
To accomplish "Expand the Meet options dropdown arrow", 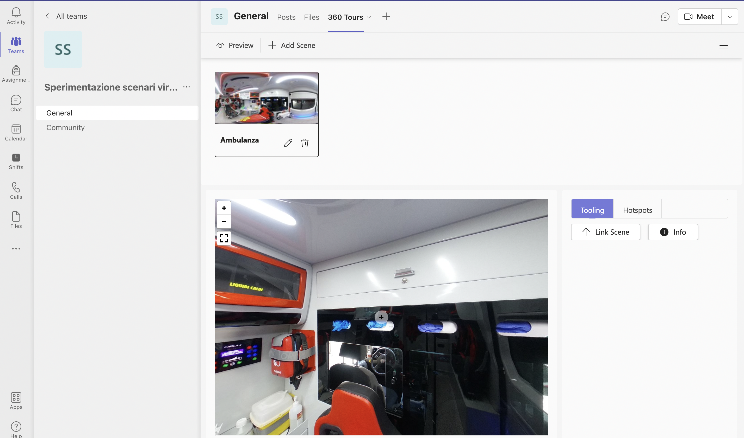I will [729, 17].
